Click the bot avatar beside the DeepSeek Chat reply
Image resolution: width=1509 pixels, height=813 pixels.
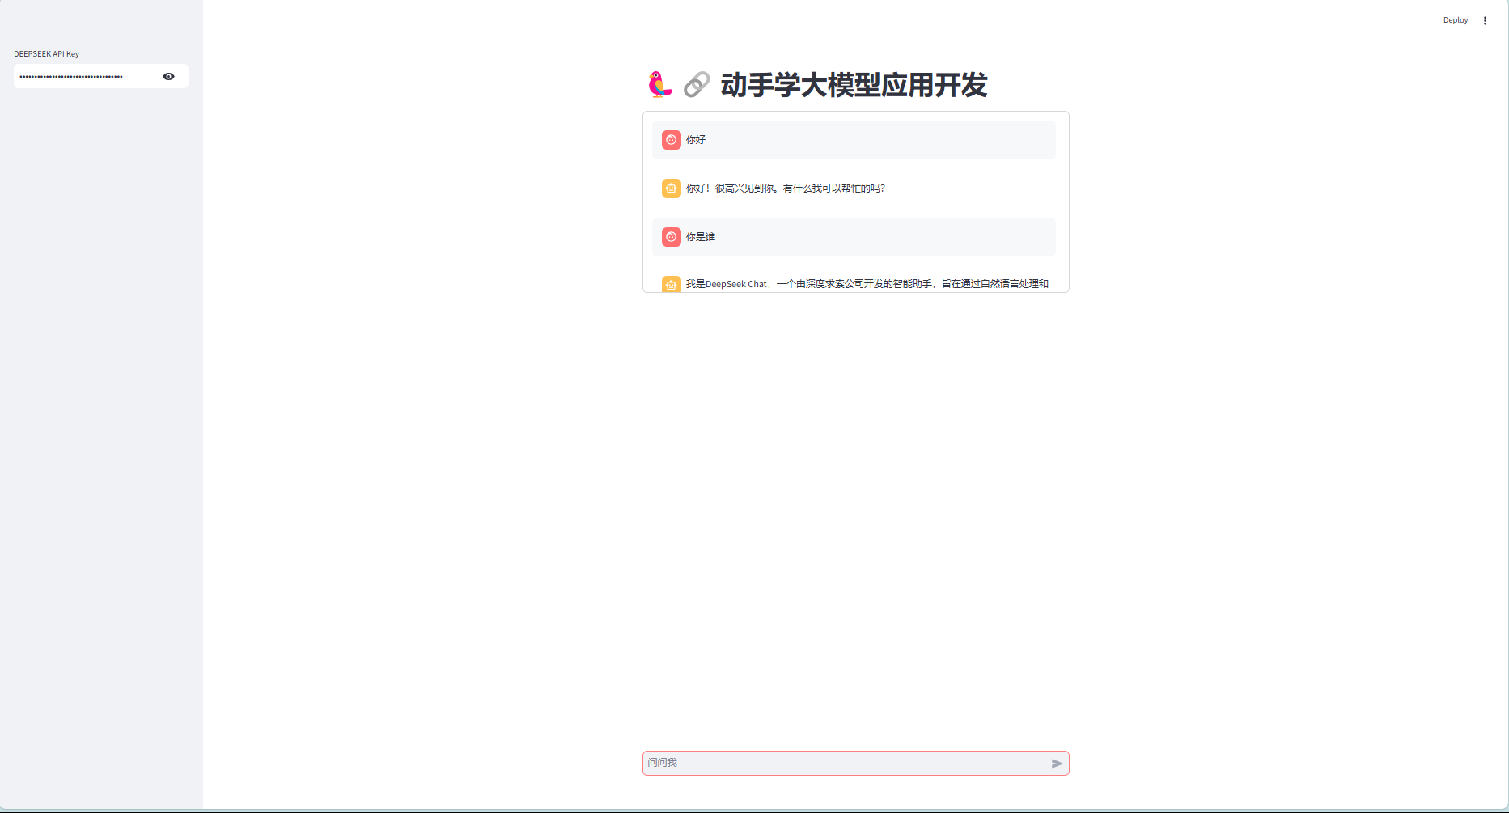[671, 284]
